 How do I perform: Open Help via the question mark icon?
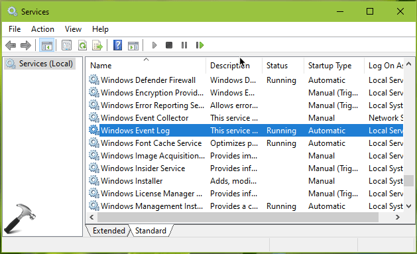tap(117, 45)
